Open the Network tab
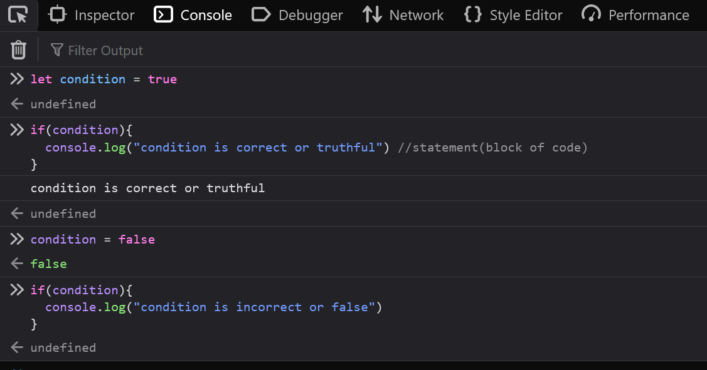This screenshot has height=370, width=707. tap(416, 15)
